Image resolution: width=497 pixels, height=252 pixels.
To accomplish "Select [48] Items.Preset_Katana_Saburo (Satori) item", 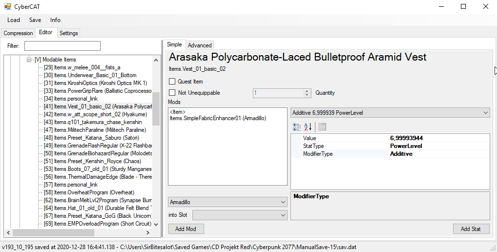I will tap(92, 138).
